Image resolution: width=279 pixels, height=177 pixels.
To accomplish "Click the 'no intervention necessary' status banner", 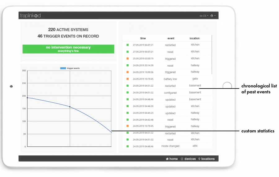I will click(x=68, y=49).
